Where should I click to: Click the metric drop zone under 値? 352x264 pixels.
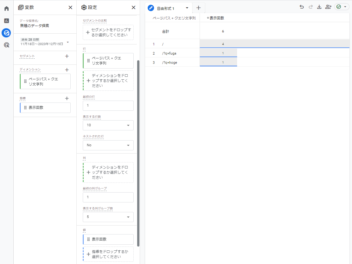[x=108, y=254]
